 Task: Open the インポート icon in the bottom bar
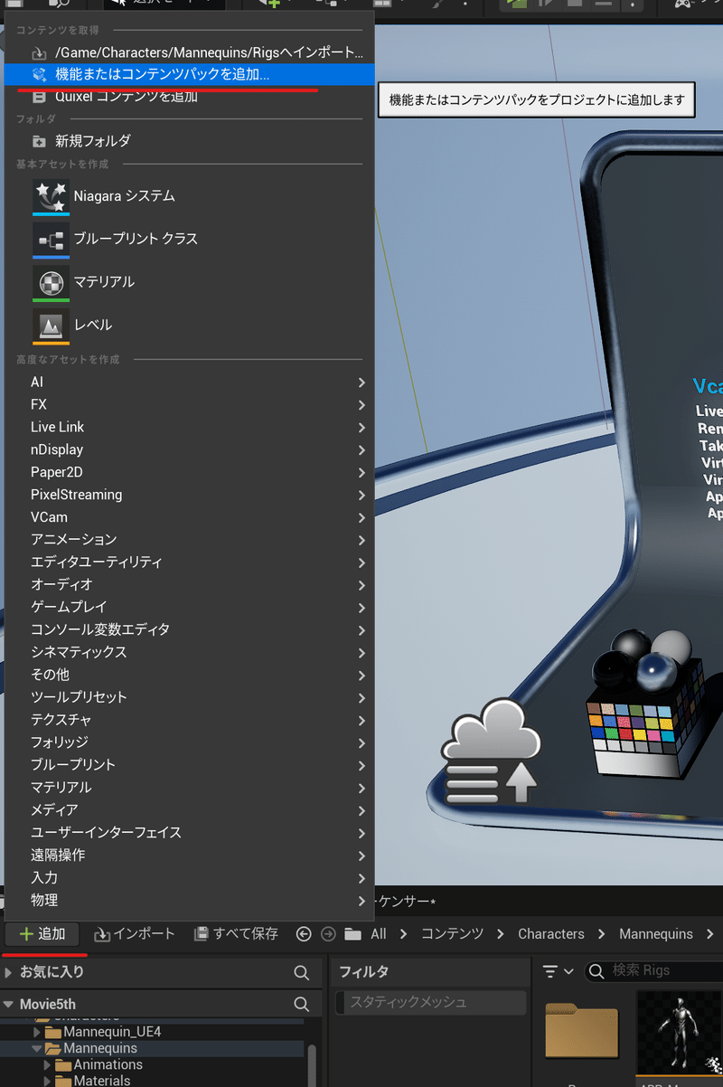tap(101, 934)
